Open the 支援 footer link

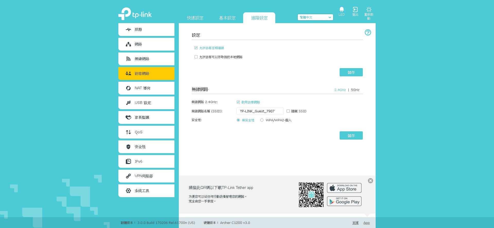(x=355, y=223)
